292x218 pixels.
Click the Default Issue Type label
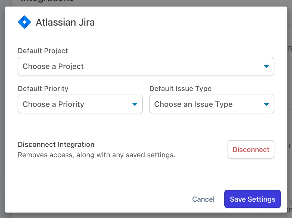click(x=180, y=89)
